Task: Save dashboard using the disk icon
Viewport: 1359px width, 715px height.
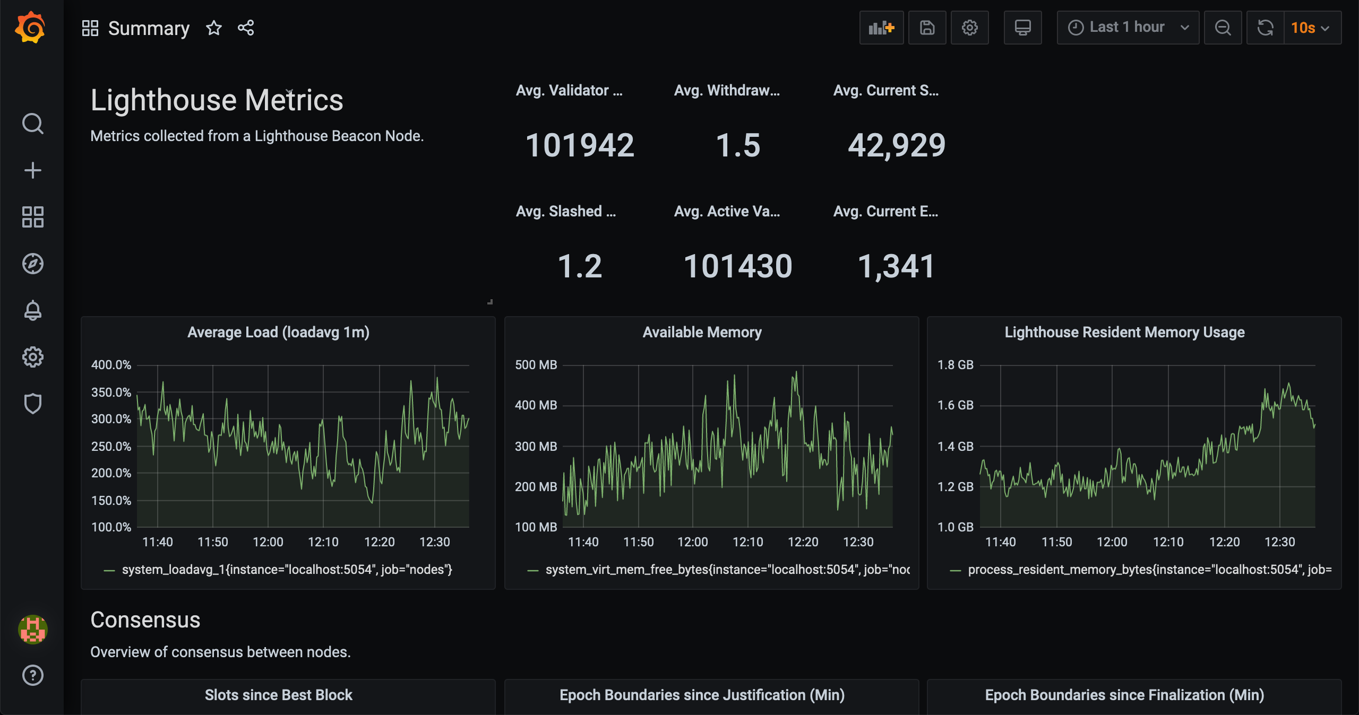Action: [927, 28]
